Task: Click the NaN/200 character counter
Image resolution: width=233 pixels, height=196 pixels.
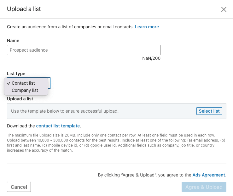Action: click(151, 58)
